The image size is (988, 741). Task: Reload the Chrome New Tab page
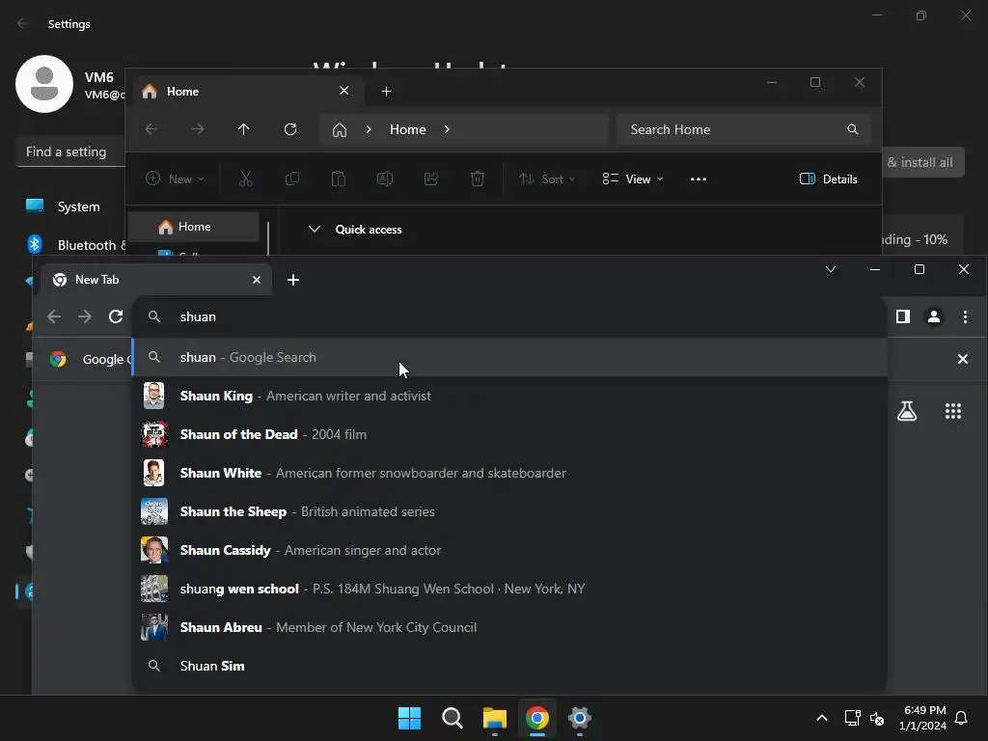click(116, 316)
